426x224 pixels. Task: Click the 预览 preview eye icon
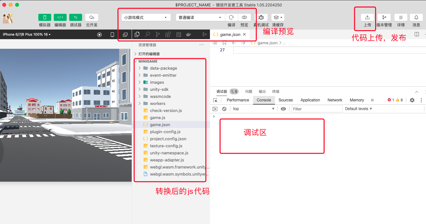pos(244,17)
